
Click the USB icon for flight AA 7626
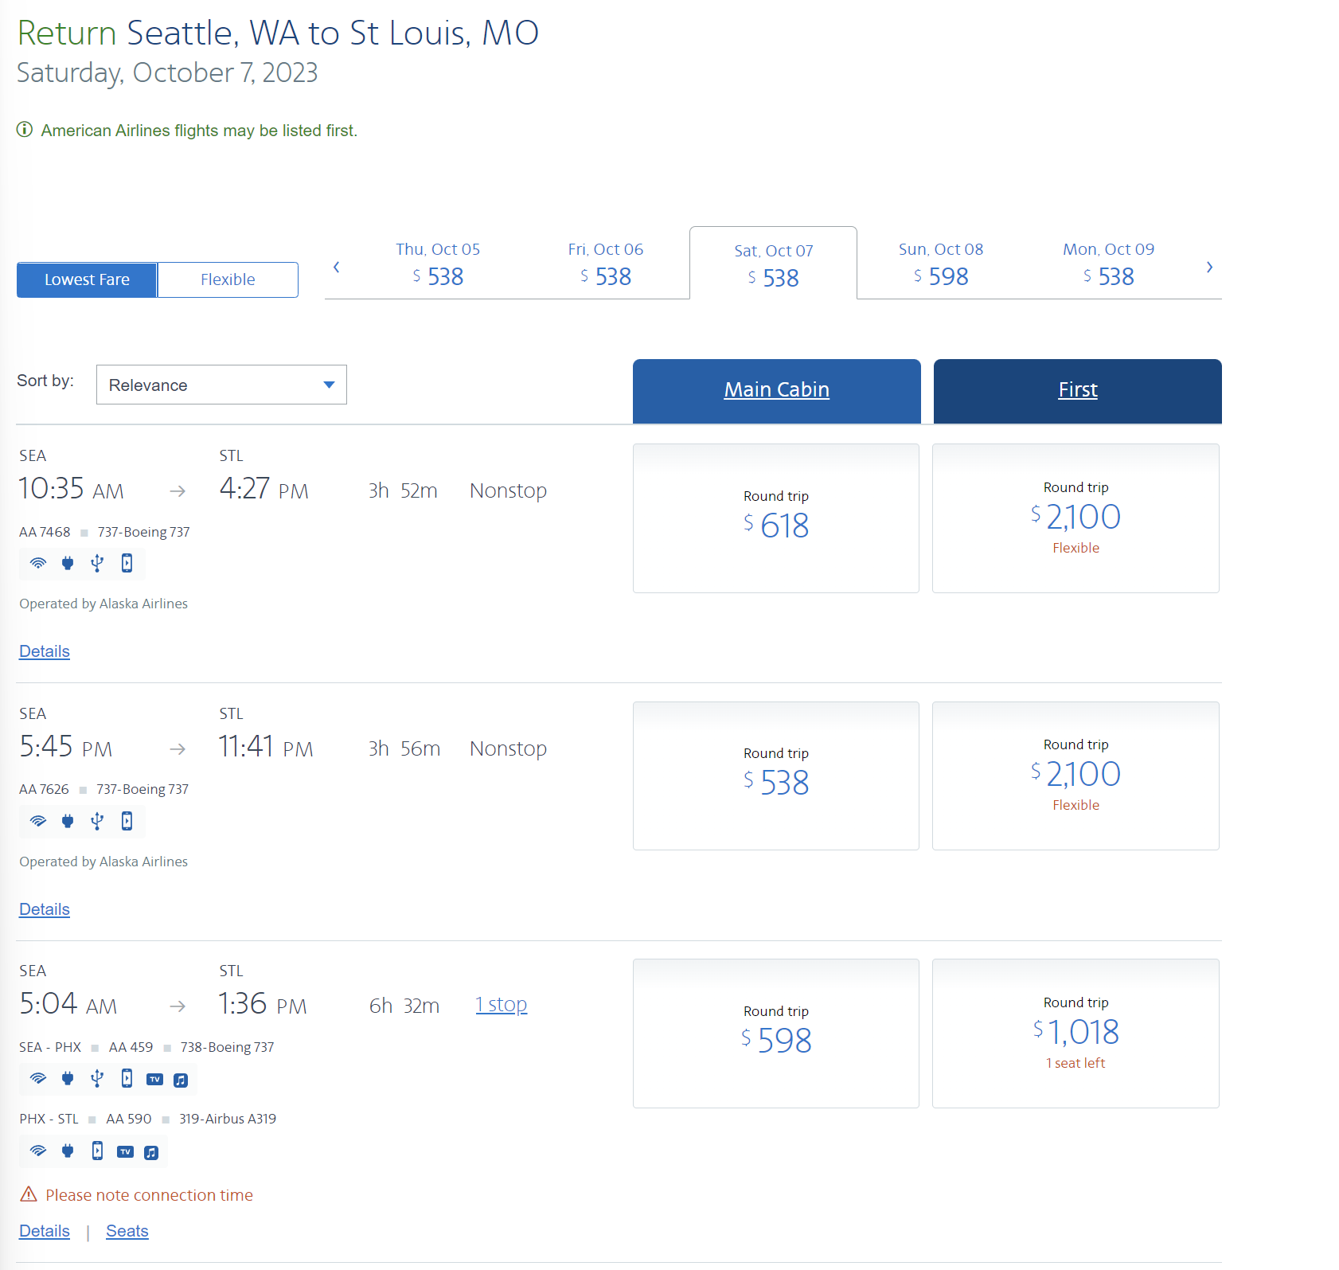click(97, 821)
